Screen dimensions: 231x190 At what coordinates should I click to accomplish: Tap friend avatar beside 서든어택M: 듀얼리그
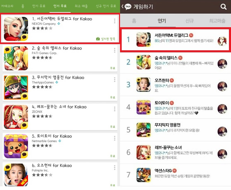click(x=222, y=41)
